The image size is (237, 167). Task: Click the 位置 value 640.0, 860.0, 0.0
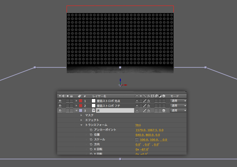tap(148, 135)
